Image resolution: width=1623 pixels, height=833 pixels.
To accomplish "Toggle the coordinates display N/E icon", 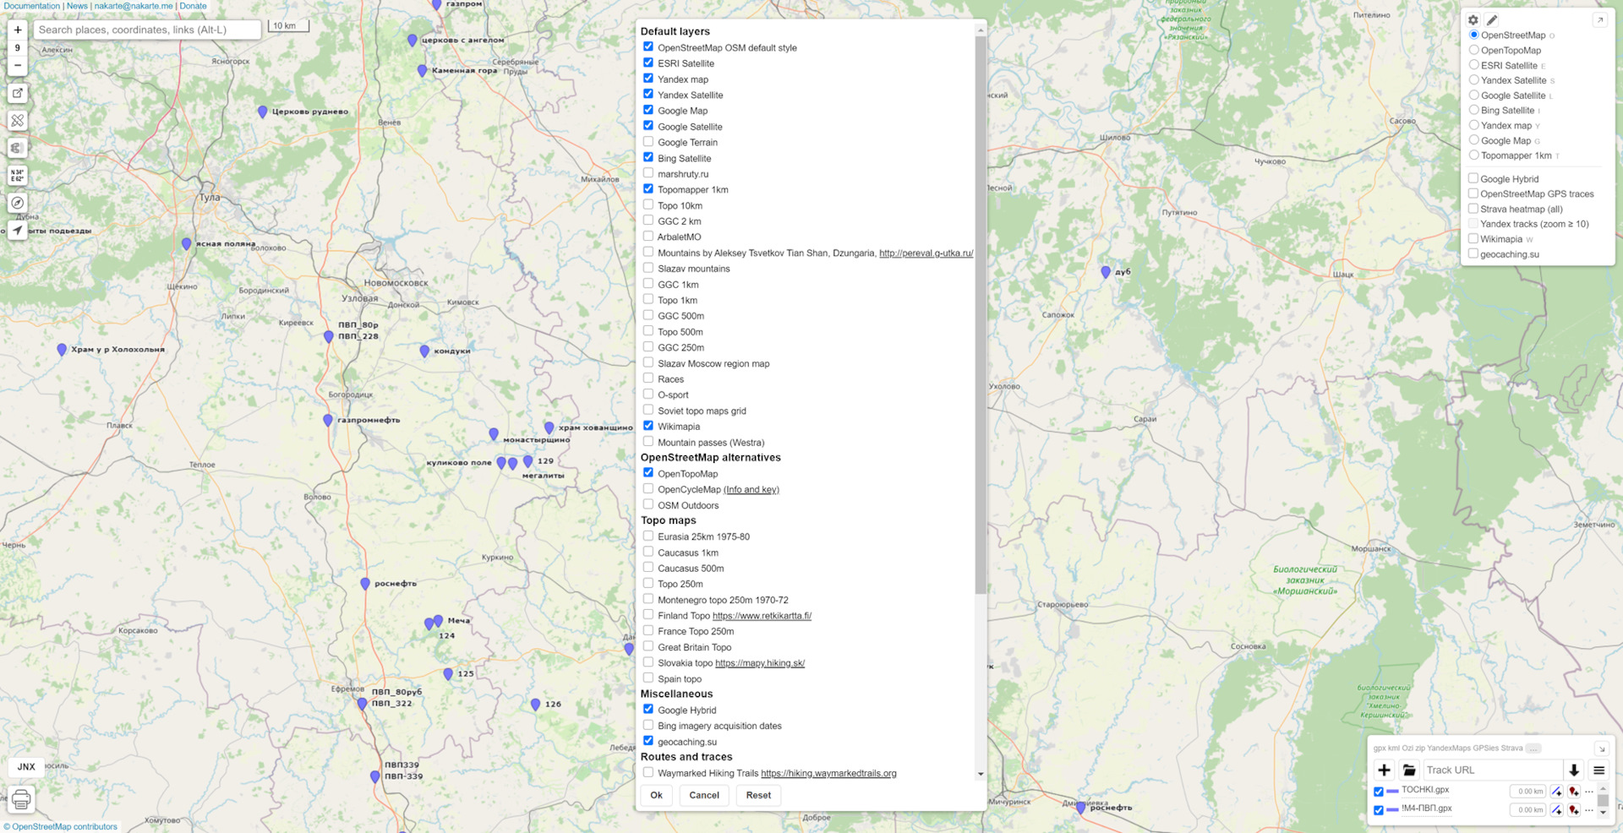I will click(18, 176).
